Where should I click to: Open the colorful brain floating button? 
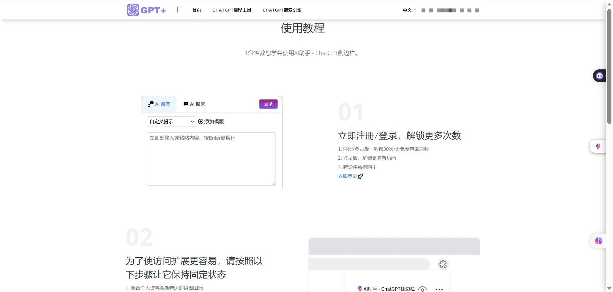[x=598, y=241]
